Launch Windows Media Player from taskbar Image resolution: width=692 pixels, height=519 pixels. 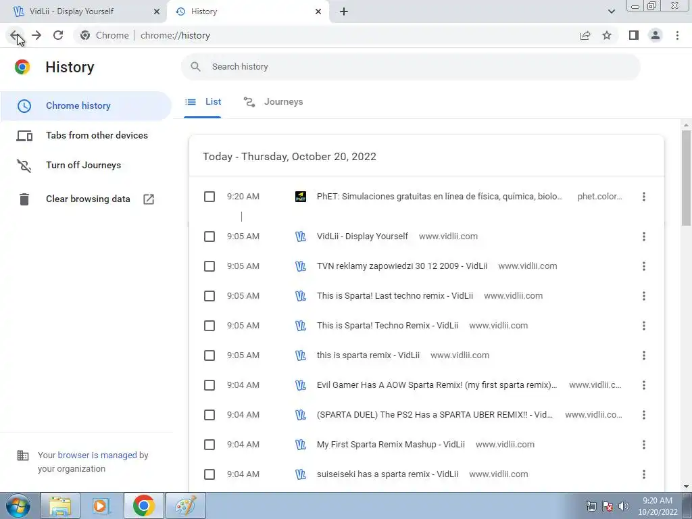101,505
